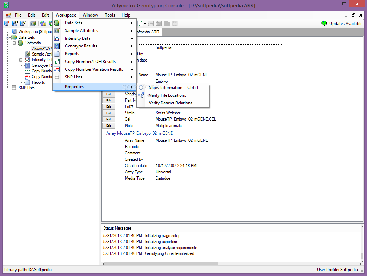Click the Status Messages vertical scroll up arrow

[362, 226]
